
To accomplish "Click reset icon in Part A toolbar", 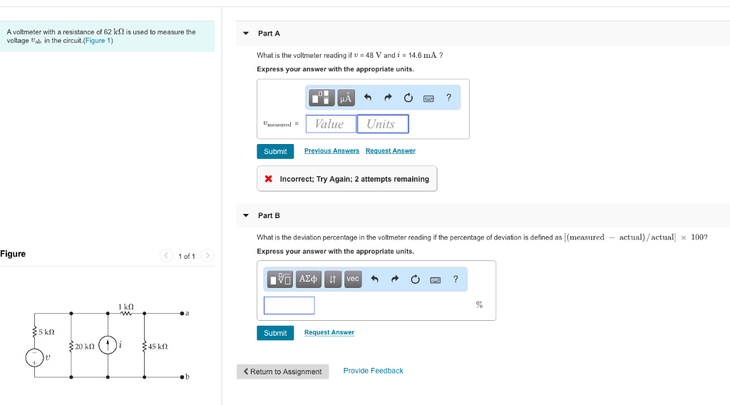I will point(408,98).
